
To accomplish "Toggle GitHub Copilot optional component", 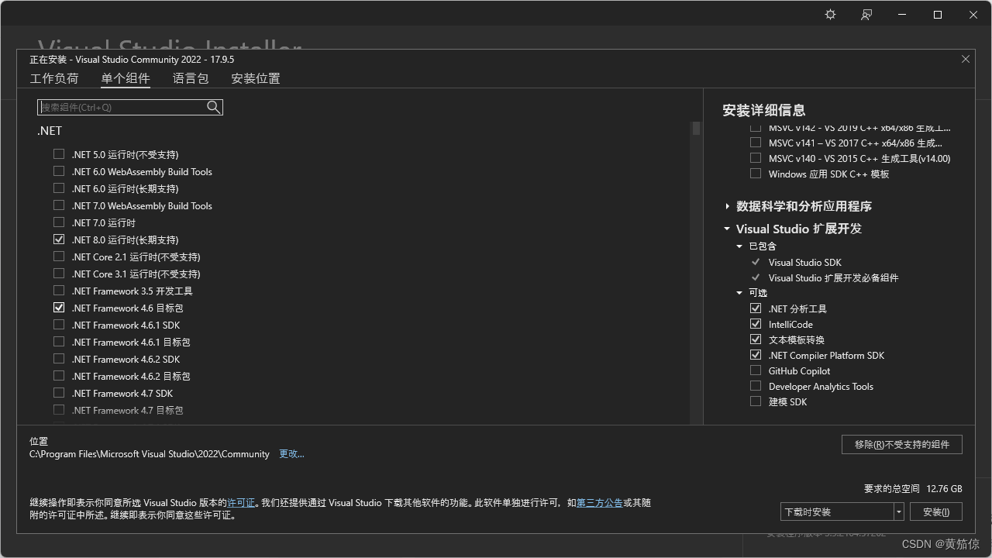I will [756, 370].
